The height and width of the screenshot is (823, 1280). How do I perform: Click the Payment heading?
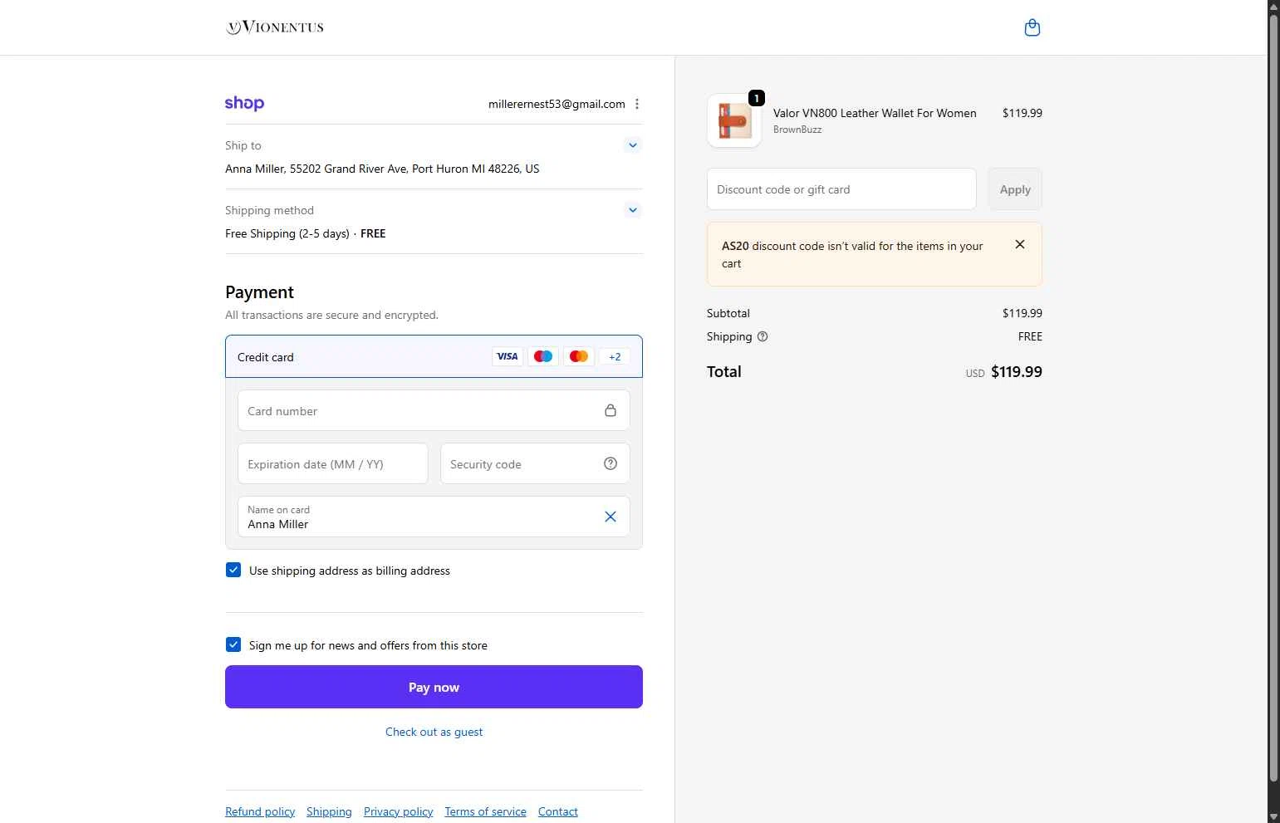tap(259, 292)
